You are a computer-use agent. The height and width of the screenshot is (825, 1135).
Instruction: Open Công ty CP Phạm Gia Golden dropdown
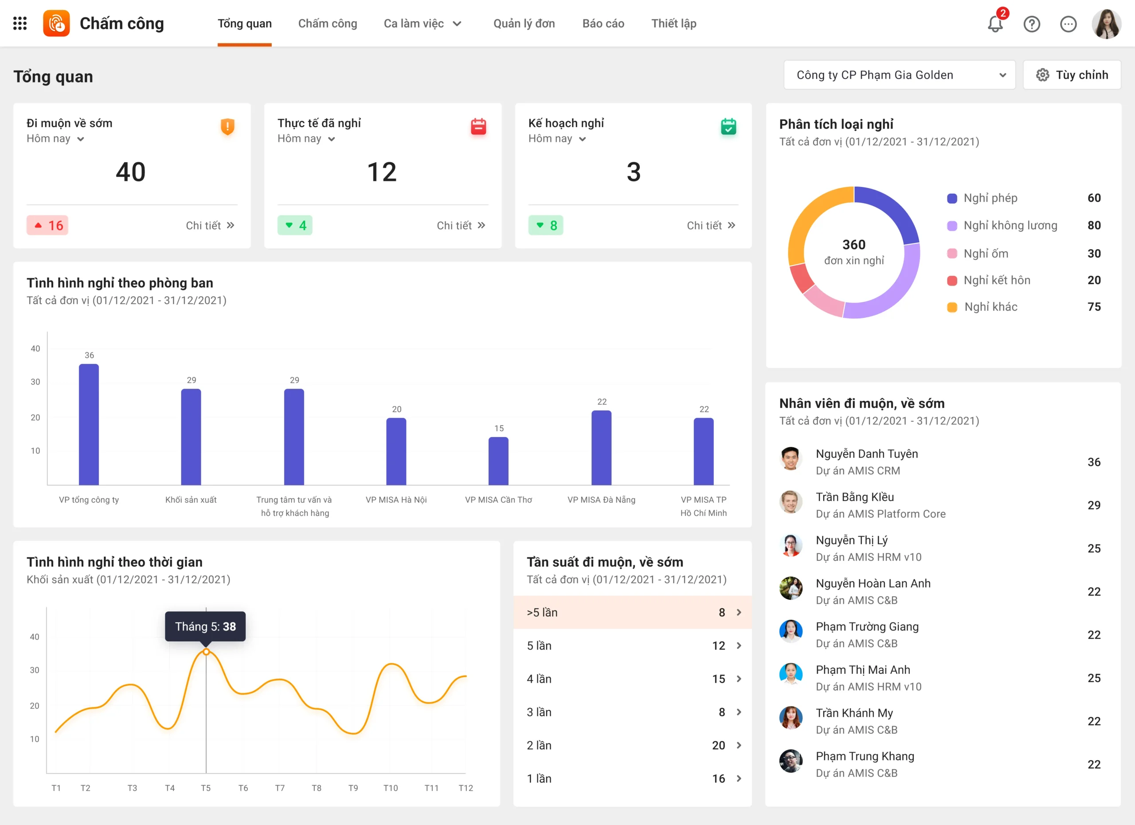tap(899, 75)
